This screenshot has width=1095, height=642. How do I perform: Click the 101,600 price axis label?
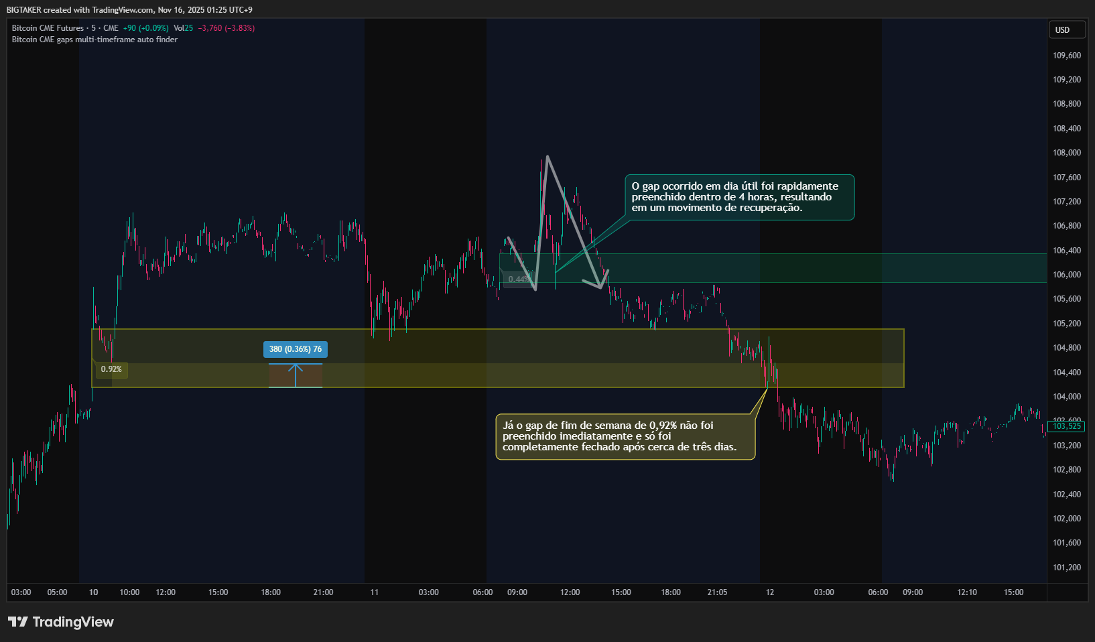(x=1067, y=543)
